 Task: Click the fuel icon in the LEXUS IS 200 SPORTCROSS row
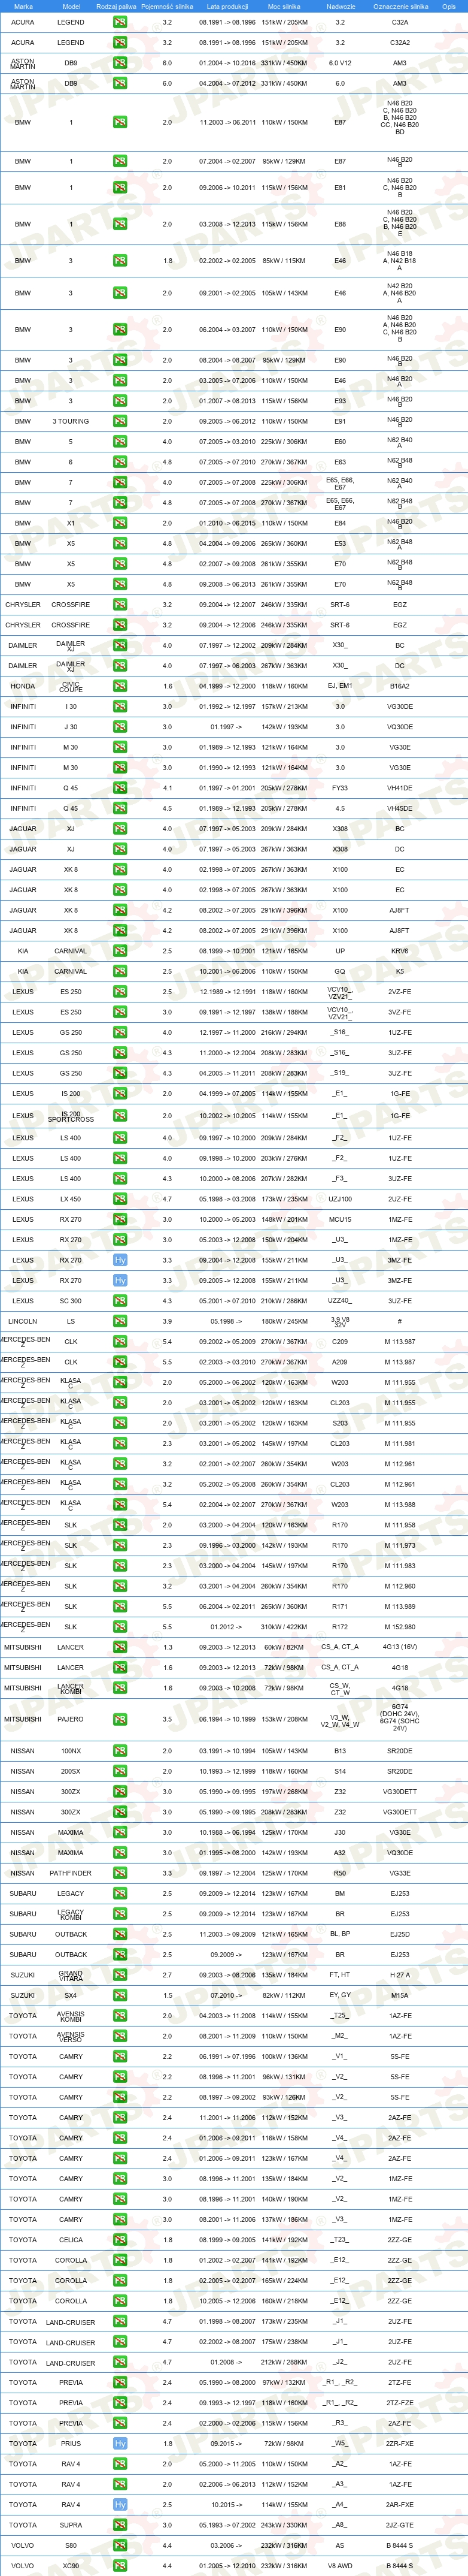pyautogui.click(x=120, y=1116)
